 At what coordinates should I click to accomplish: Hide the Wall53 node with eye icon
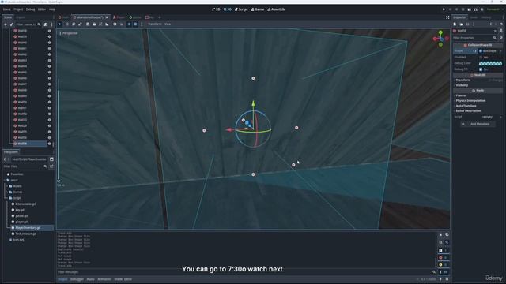49,120
